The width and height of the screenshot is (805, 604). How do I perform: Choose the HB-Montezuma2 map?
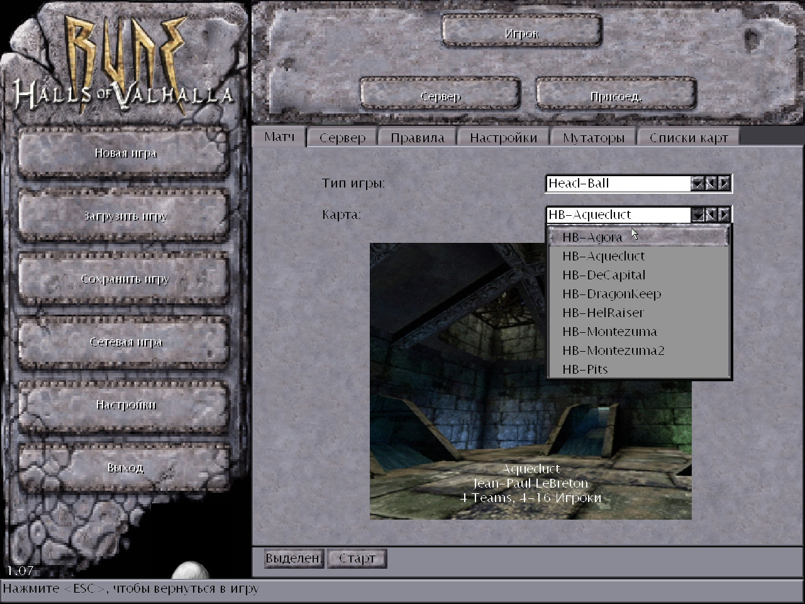(x=639, y=350)
